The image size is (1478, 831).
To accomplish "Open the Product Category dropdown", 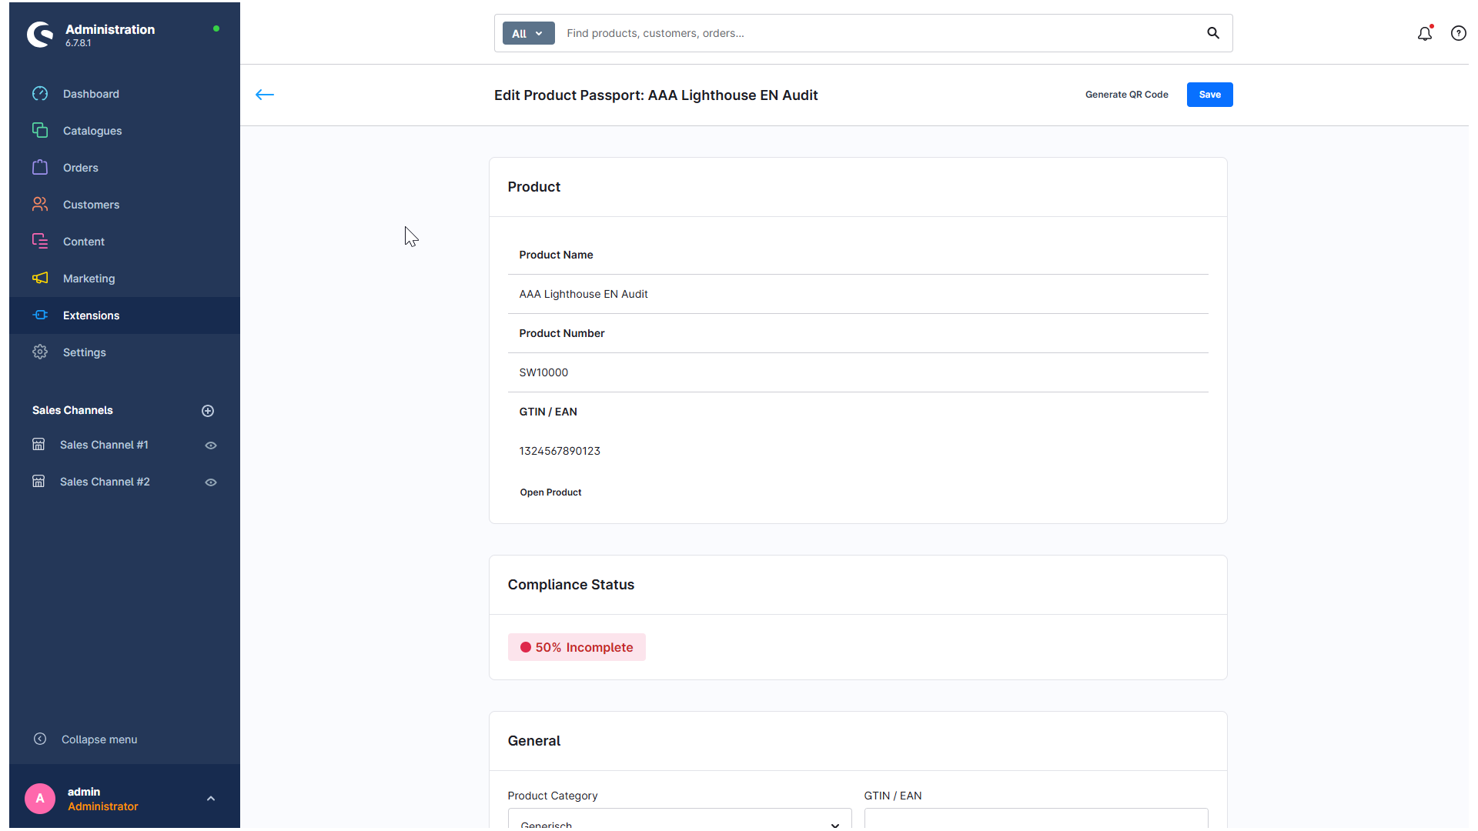I will pyautogui.click(x=680, y=819).
